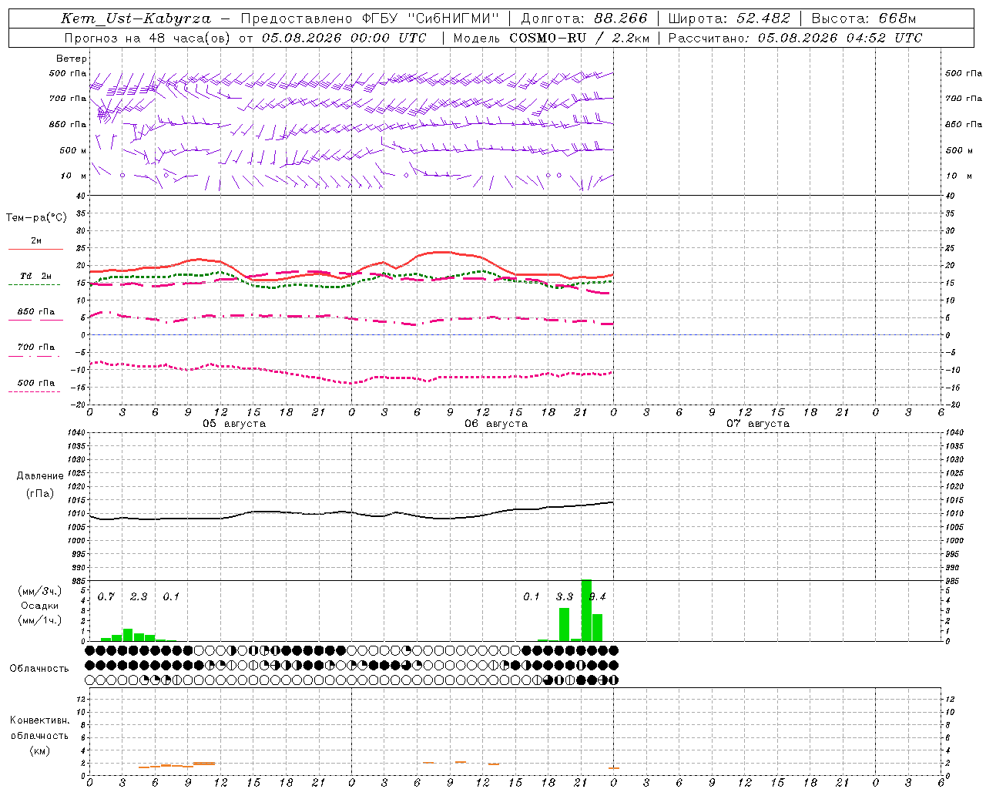Click the Давление (гПа) axis label
Viewport: 986px width, 789px height.
[39, 485]
